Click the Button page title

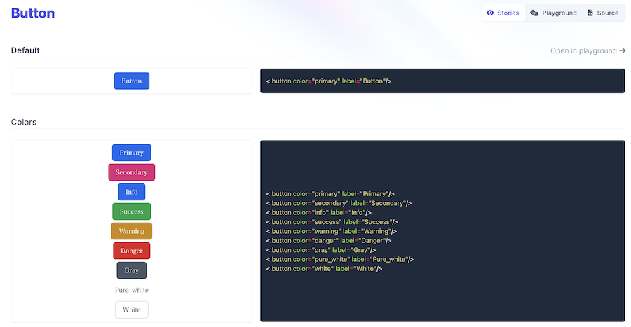[x=33, y=13]
